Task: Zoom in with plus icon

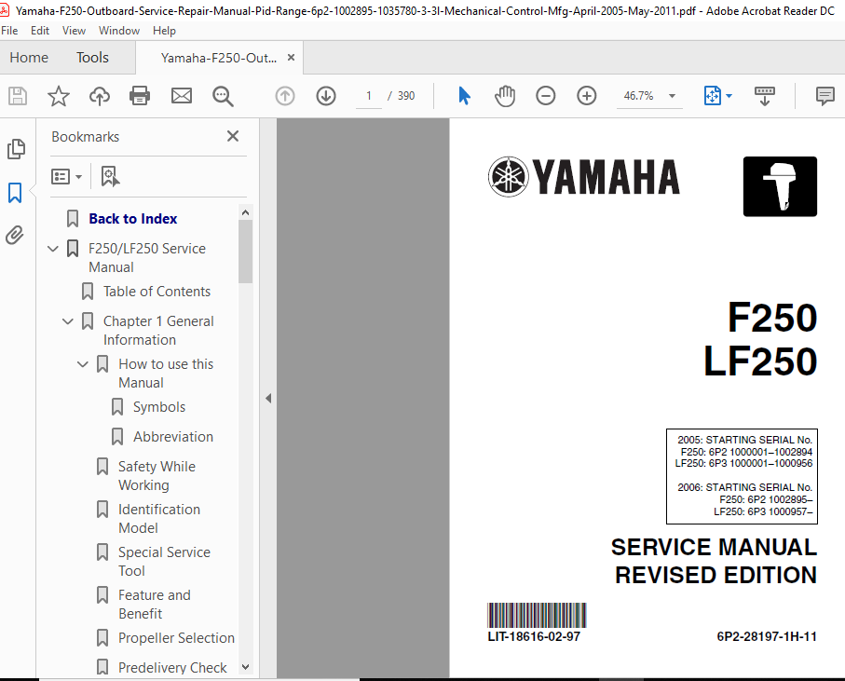Action: point(586,96)
